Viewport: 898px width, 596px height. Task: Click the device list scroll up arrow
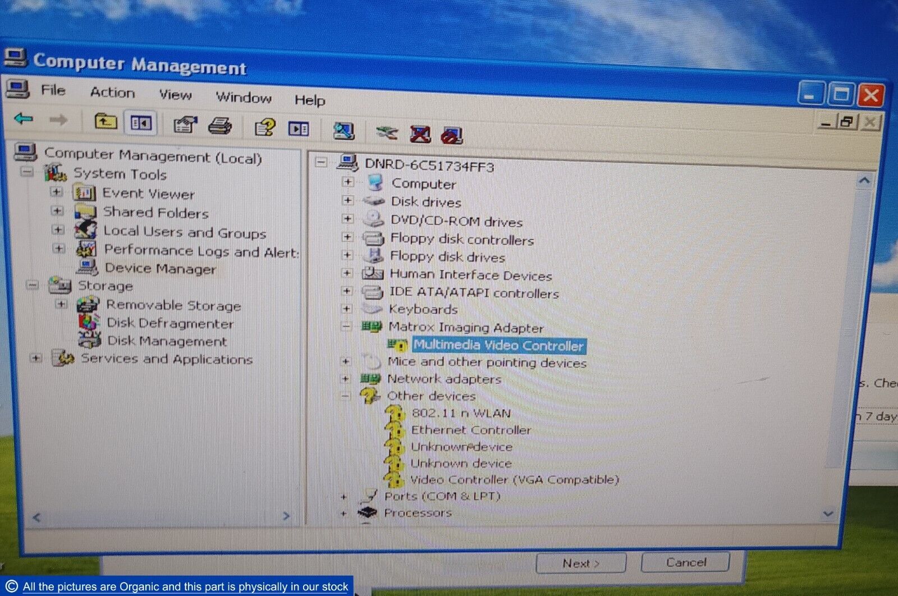[864, 181]
